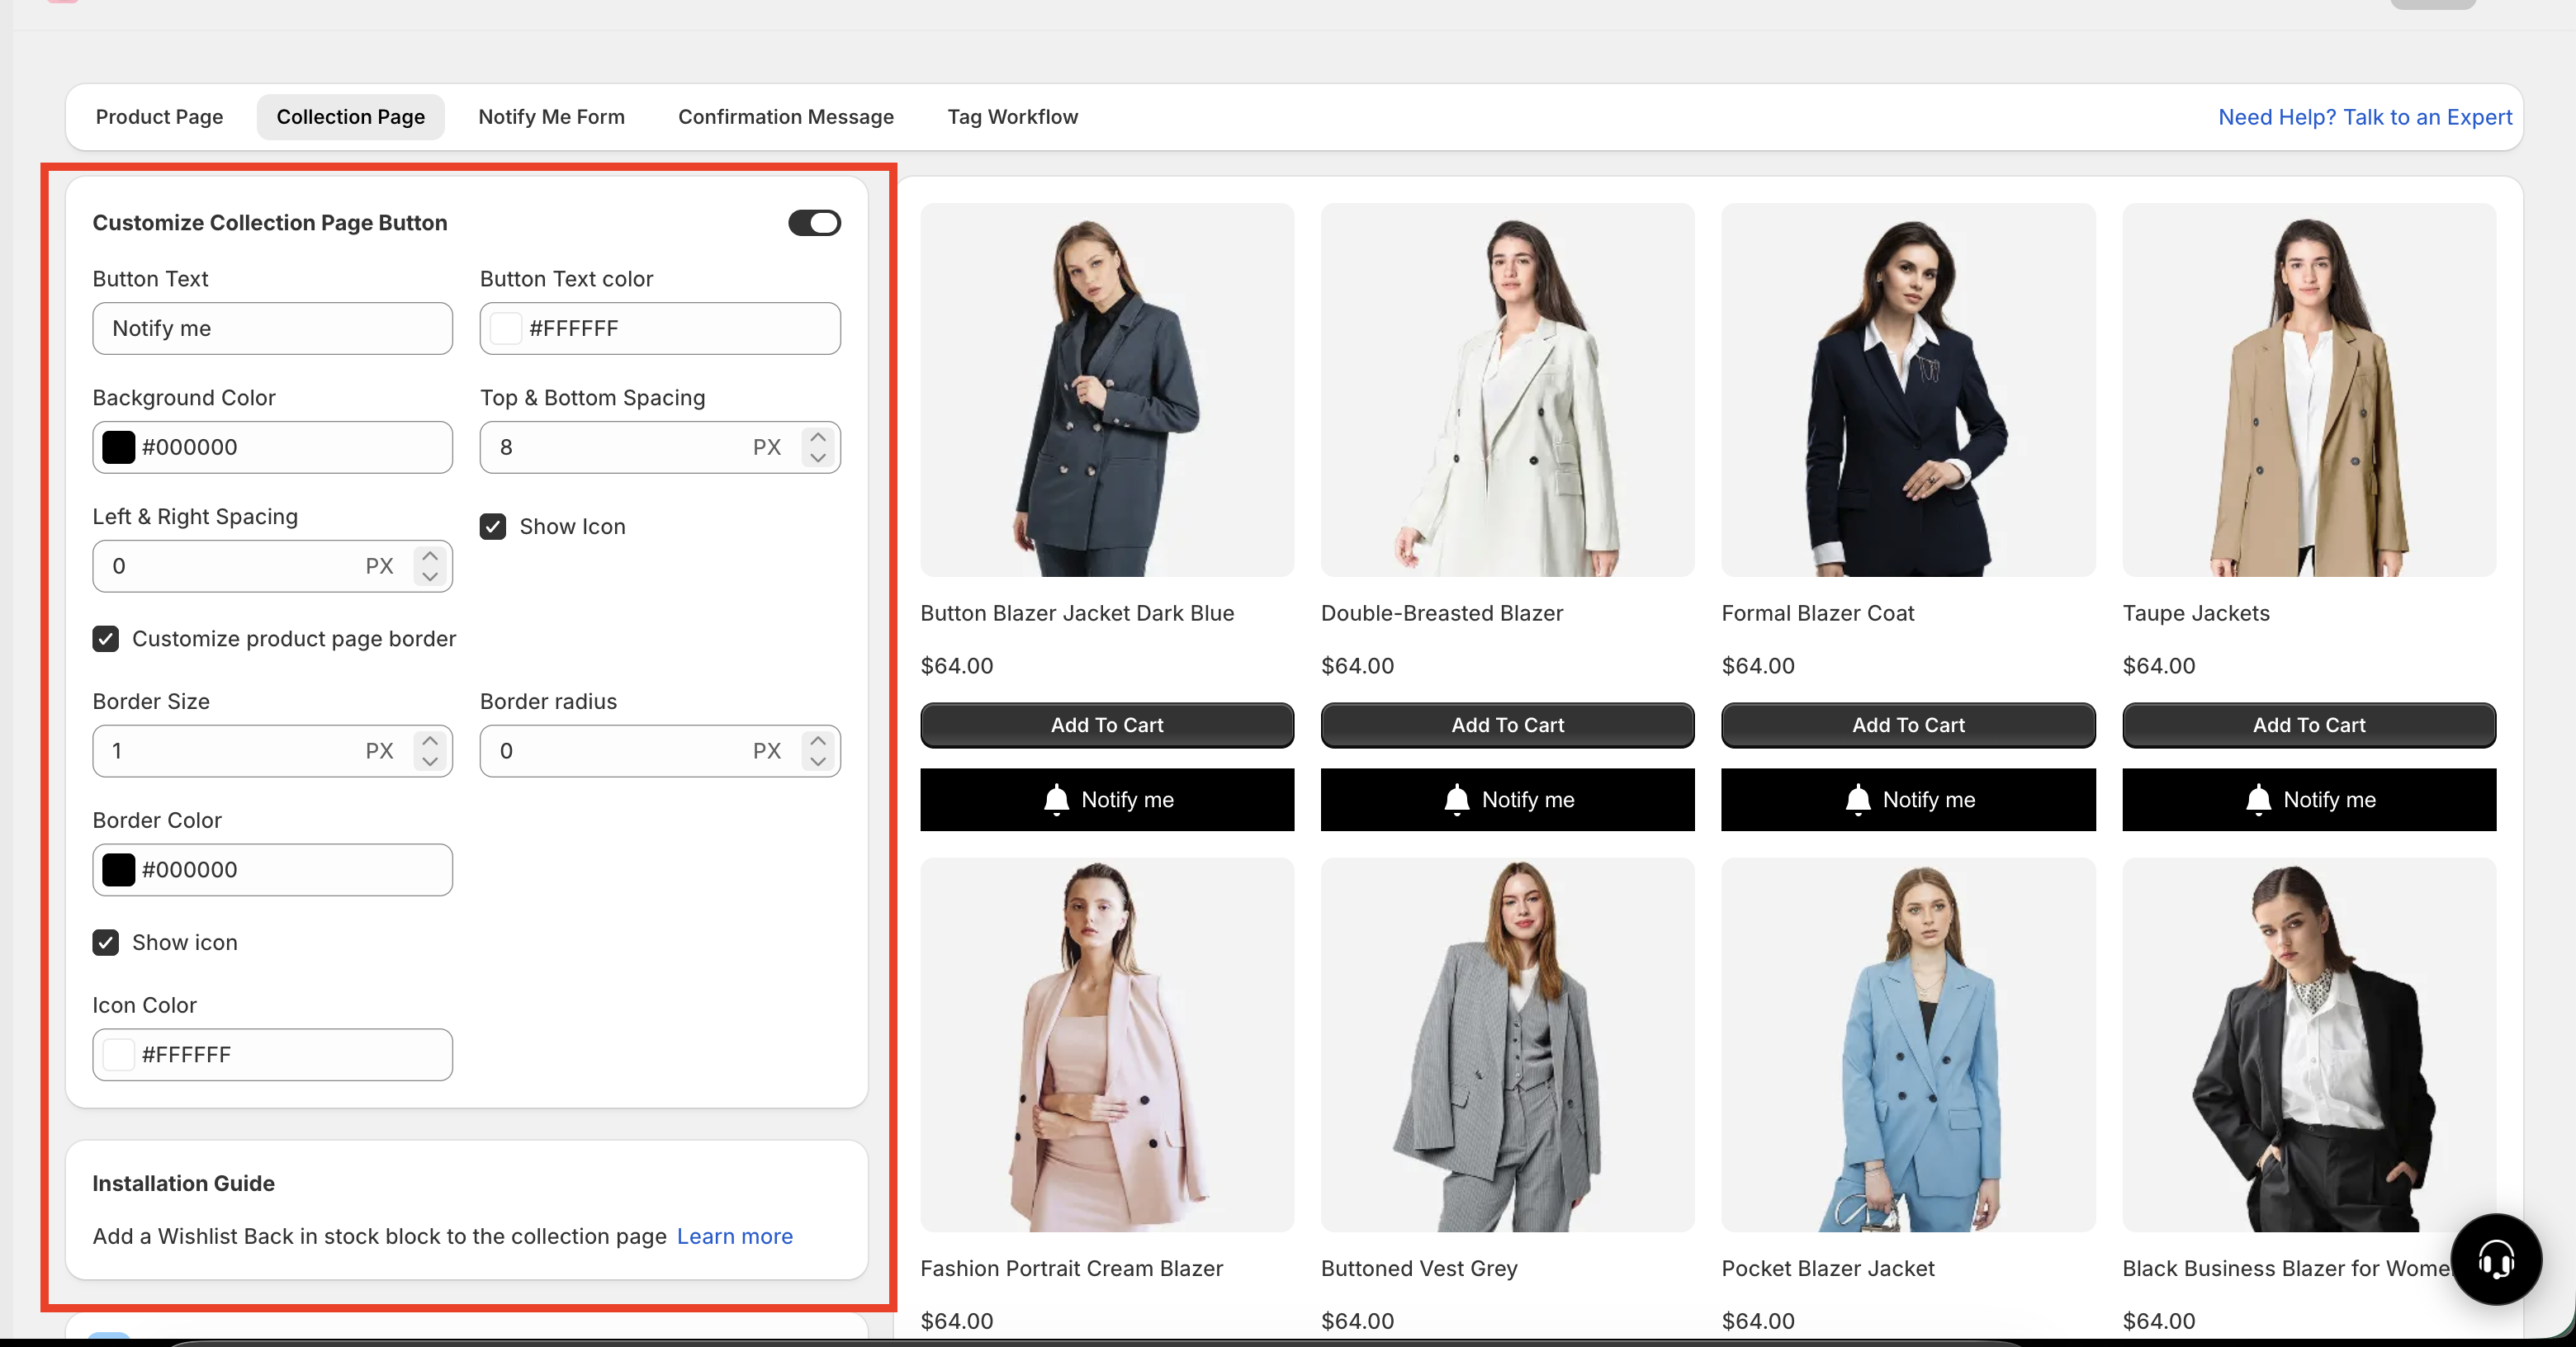Uncheck the Show icon checkbox above Icon Color
The image size is (2576, 1347).
106,942
